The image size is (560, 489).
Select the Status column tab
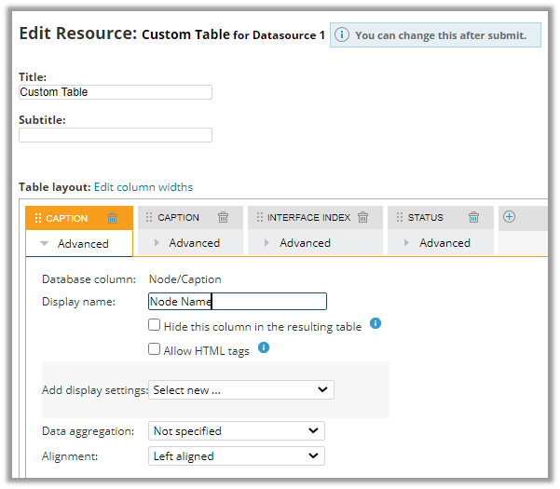[x=426, y=217]
